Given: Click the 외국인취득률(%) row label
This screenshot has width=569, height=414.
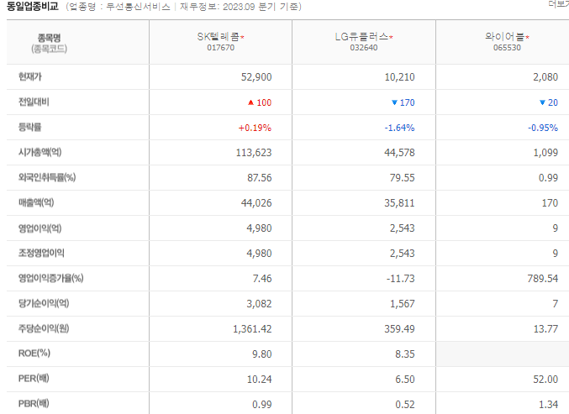Looking at the screenshot, I should (x=47, y=177).
